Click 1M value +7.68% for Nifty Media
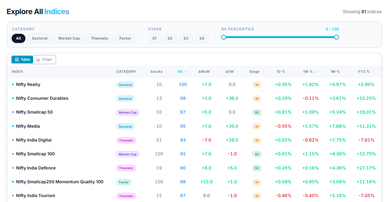The height and width of the screenshot is (202, 391). [337, 126]
